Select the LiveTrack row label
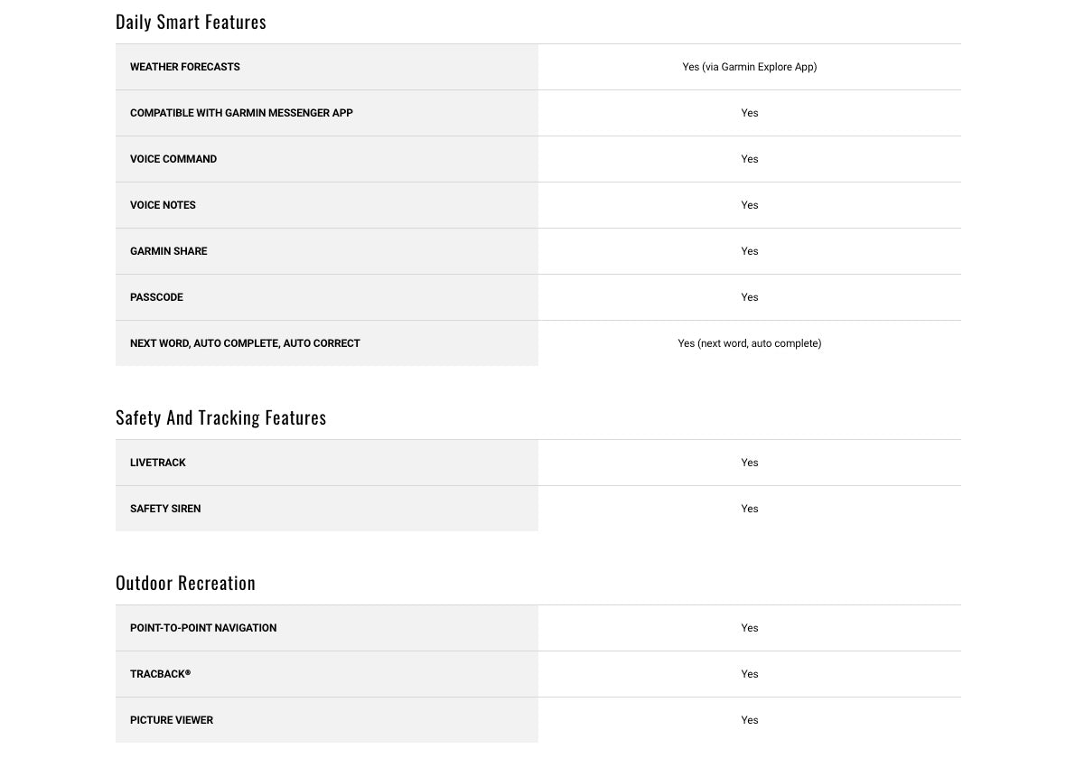The height and width of the screenshot is (768, 1075). pyautogui.click(x=157, y=463)
